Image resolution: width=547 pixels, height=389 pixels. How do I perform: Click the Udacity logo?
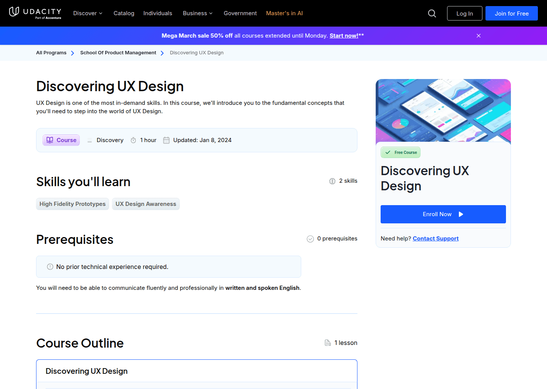point(35,13)
